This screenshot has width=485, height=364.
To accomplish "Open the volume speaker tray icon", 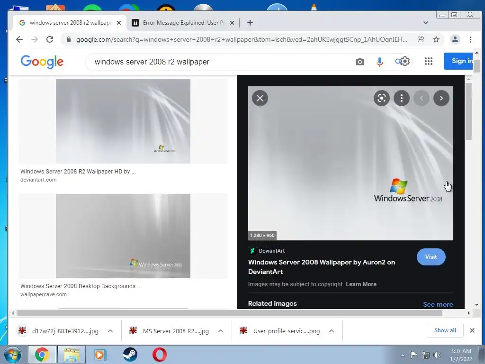I will coord(437,355).
